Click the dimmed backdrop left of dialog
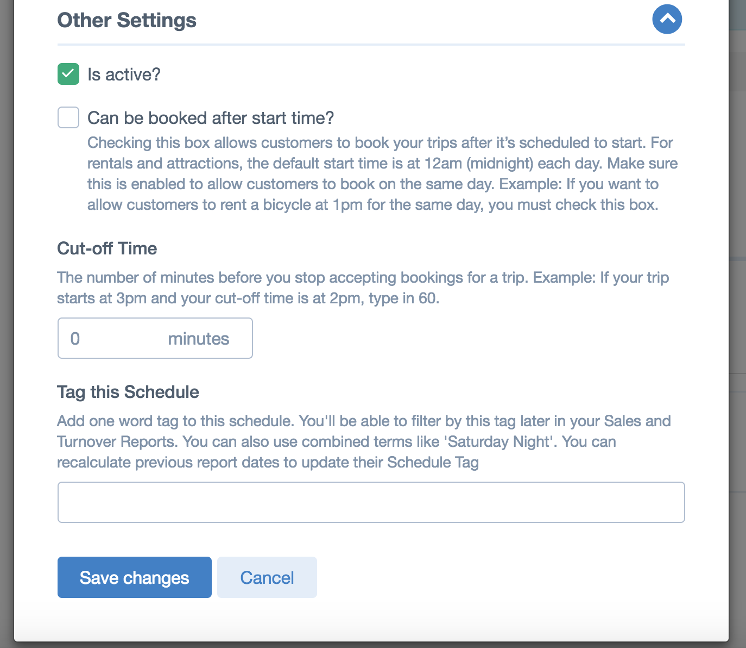This screenshot has height=648, width=746. [x=7, y=326]
